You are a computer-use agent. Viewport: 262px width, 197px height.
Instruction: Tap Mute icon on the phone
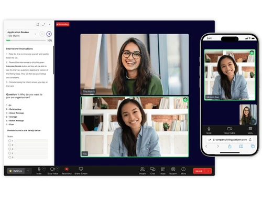(209, 130)
